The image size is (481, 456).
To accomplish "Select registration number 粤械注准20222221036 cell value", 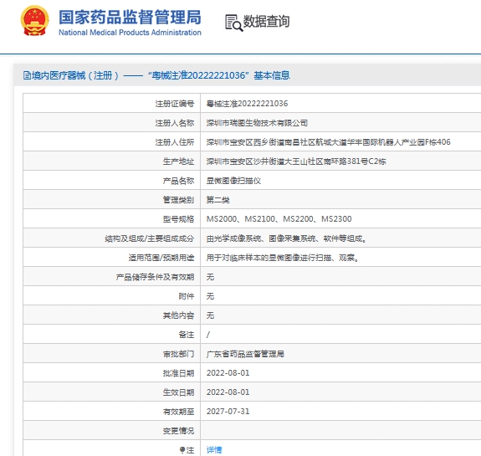I will [x=247, y=104].
